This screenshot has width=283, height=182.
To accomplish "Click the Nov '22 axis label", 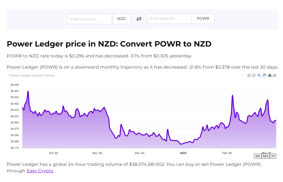I will click(x=97, y=153).
